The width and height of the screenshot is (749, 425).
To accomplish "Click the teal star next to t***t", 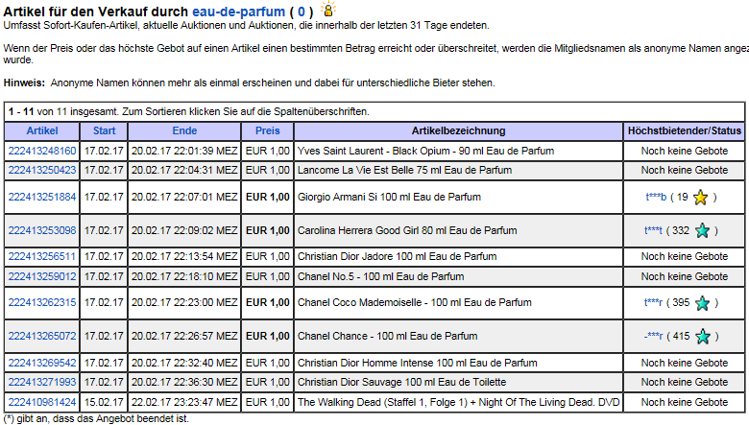I will click(x=702, y=231).
